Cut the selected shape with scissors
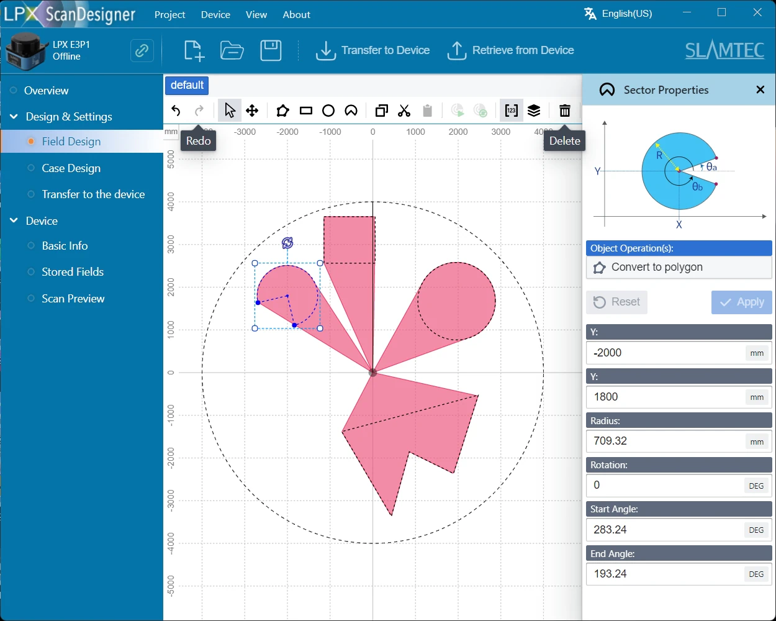This screenshot has height=621, width=776. pyautogui.click(x=404, y=111)
